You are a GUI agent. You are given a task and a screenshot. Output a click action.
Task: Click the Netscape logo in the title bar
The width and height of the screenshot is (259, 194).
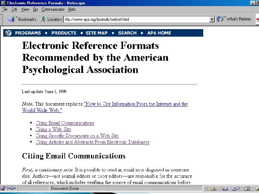(x=3, y=3)
